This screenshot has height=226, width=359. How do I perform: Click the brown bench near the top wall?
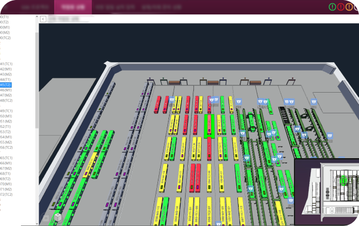[175, 83]
